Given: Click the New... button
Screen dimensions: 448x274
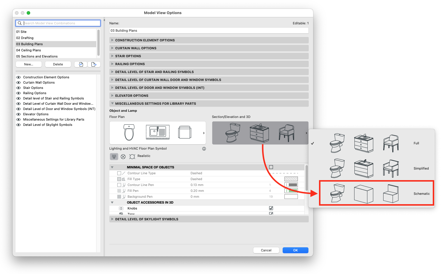Looking at the screenshot, I should pos(29,64).
